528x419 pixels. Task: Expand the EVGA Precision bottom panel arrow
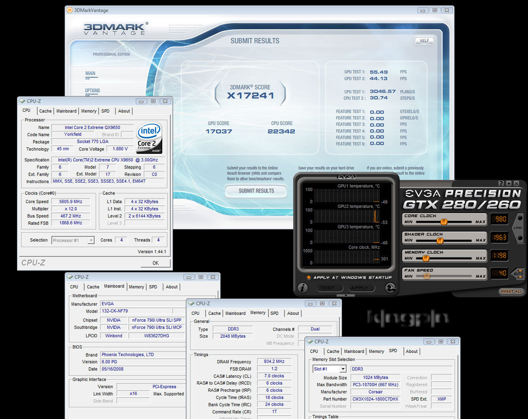pyautogui.click(x=346, y=295)
